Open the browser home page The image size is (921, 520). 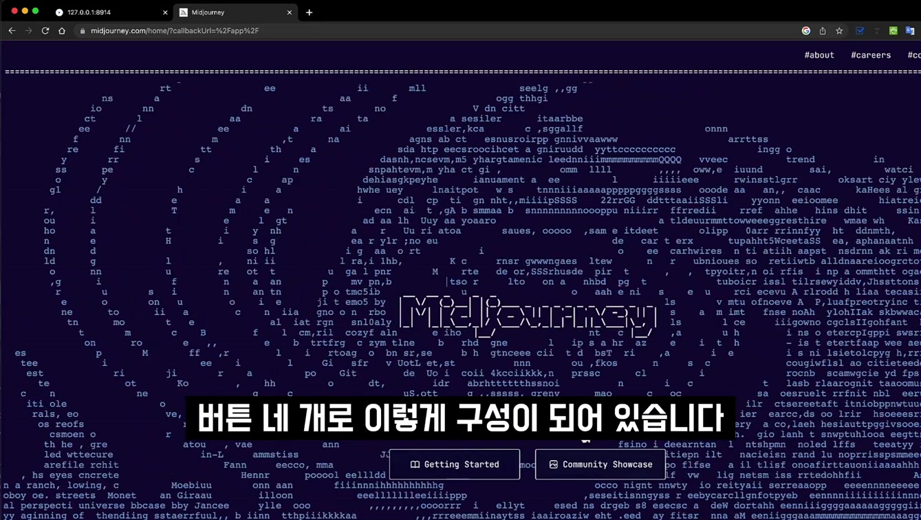[62, 31]
